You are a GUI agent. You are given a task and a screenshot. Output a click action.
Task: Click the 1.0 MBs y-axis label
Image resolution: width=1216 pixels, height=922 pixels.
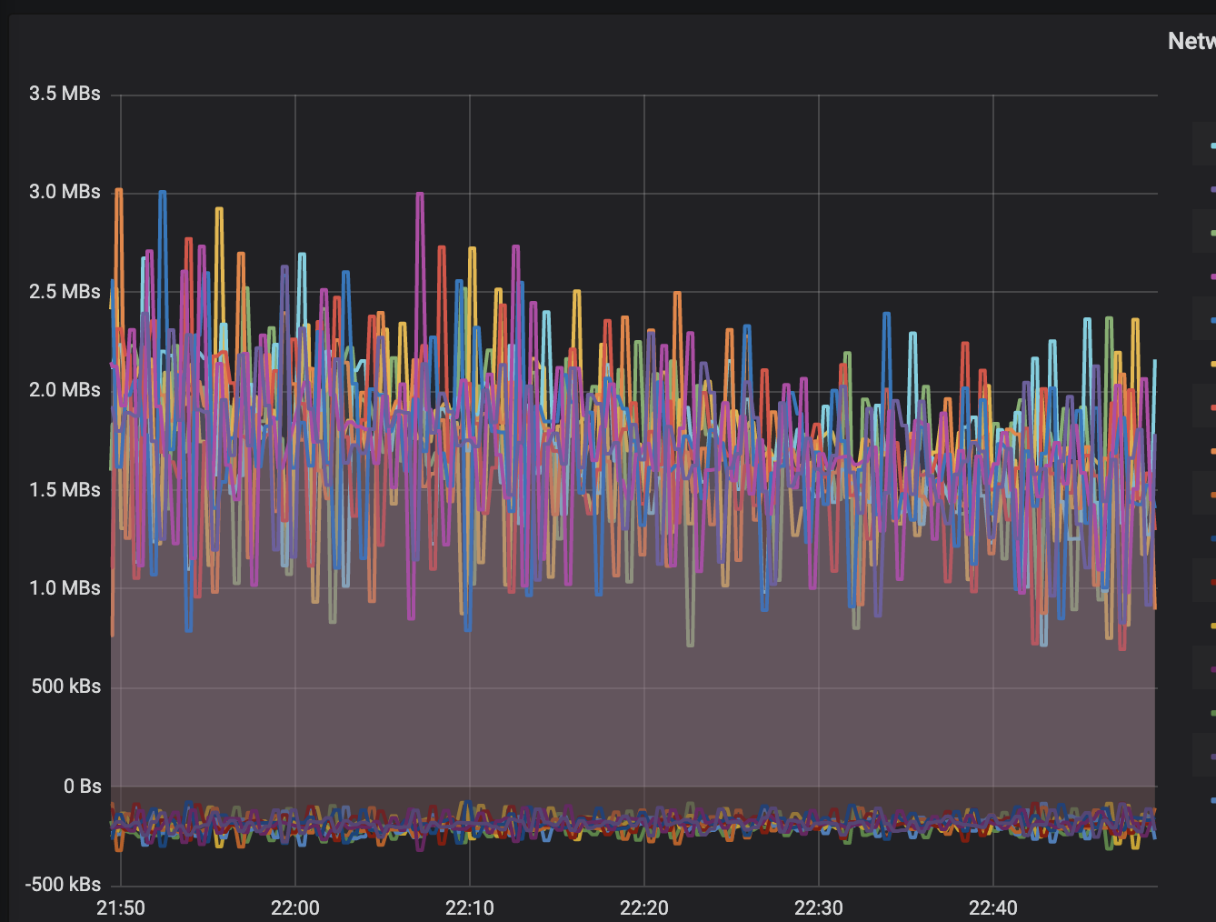pos(65,588)
